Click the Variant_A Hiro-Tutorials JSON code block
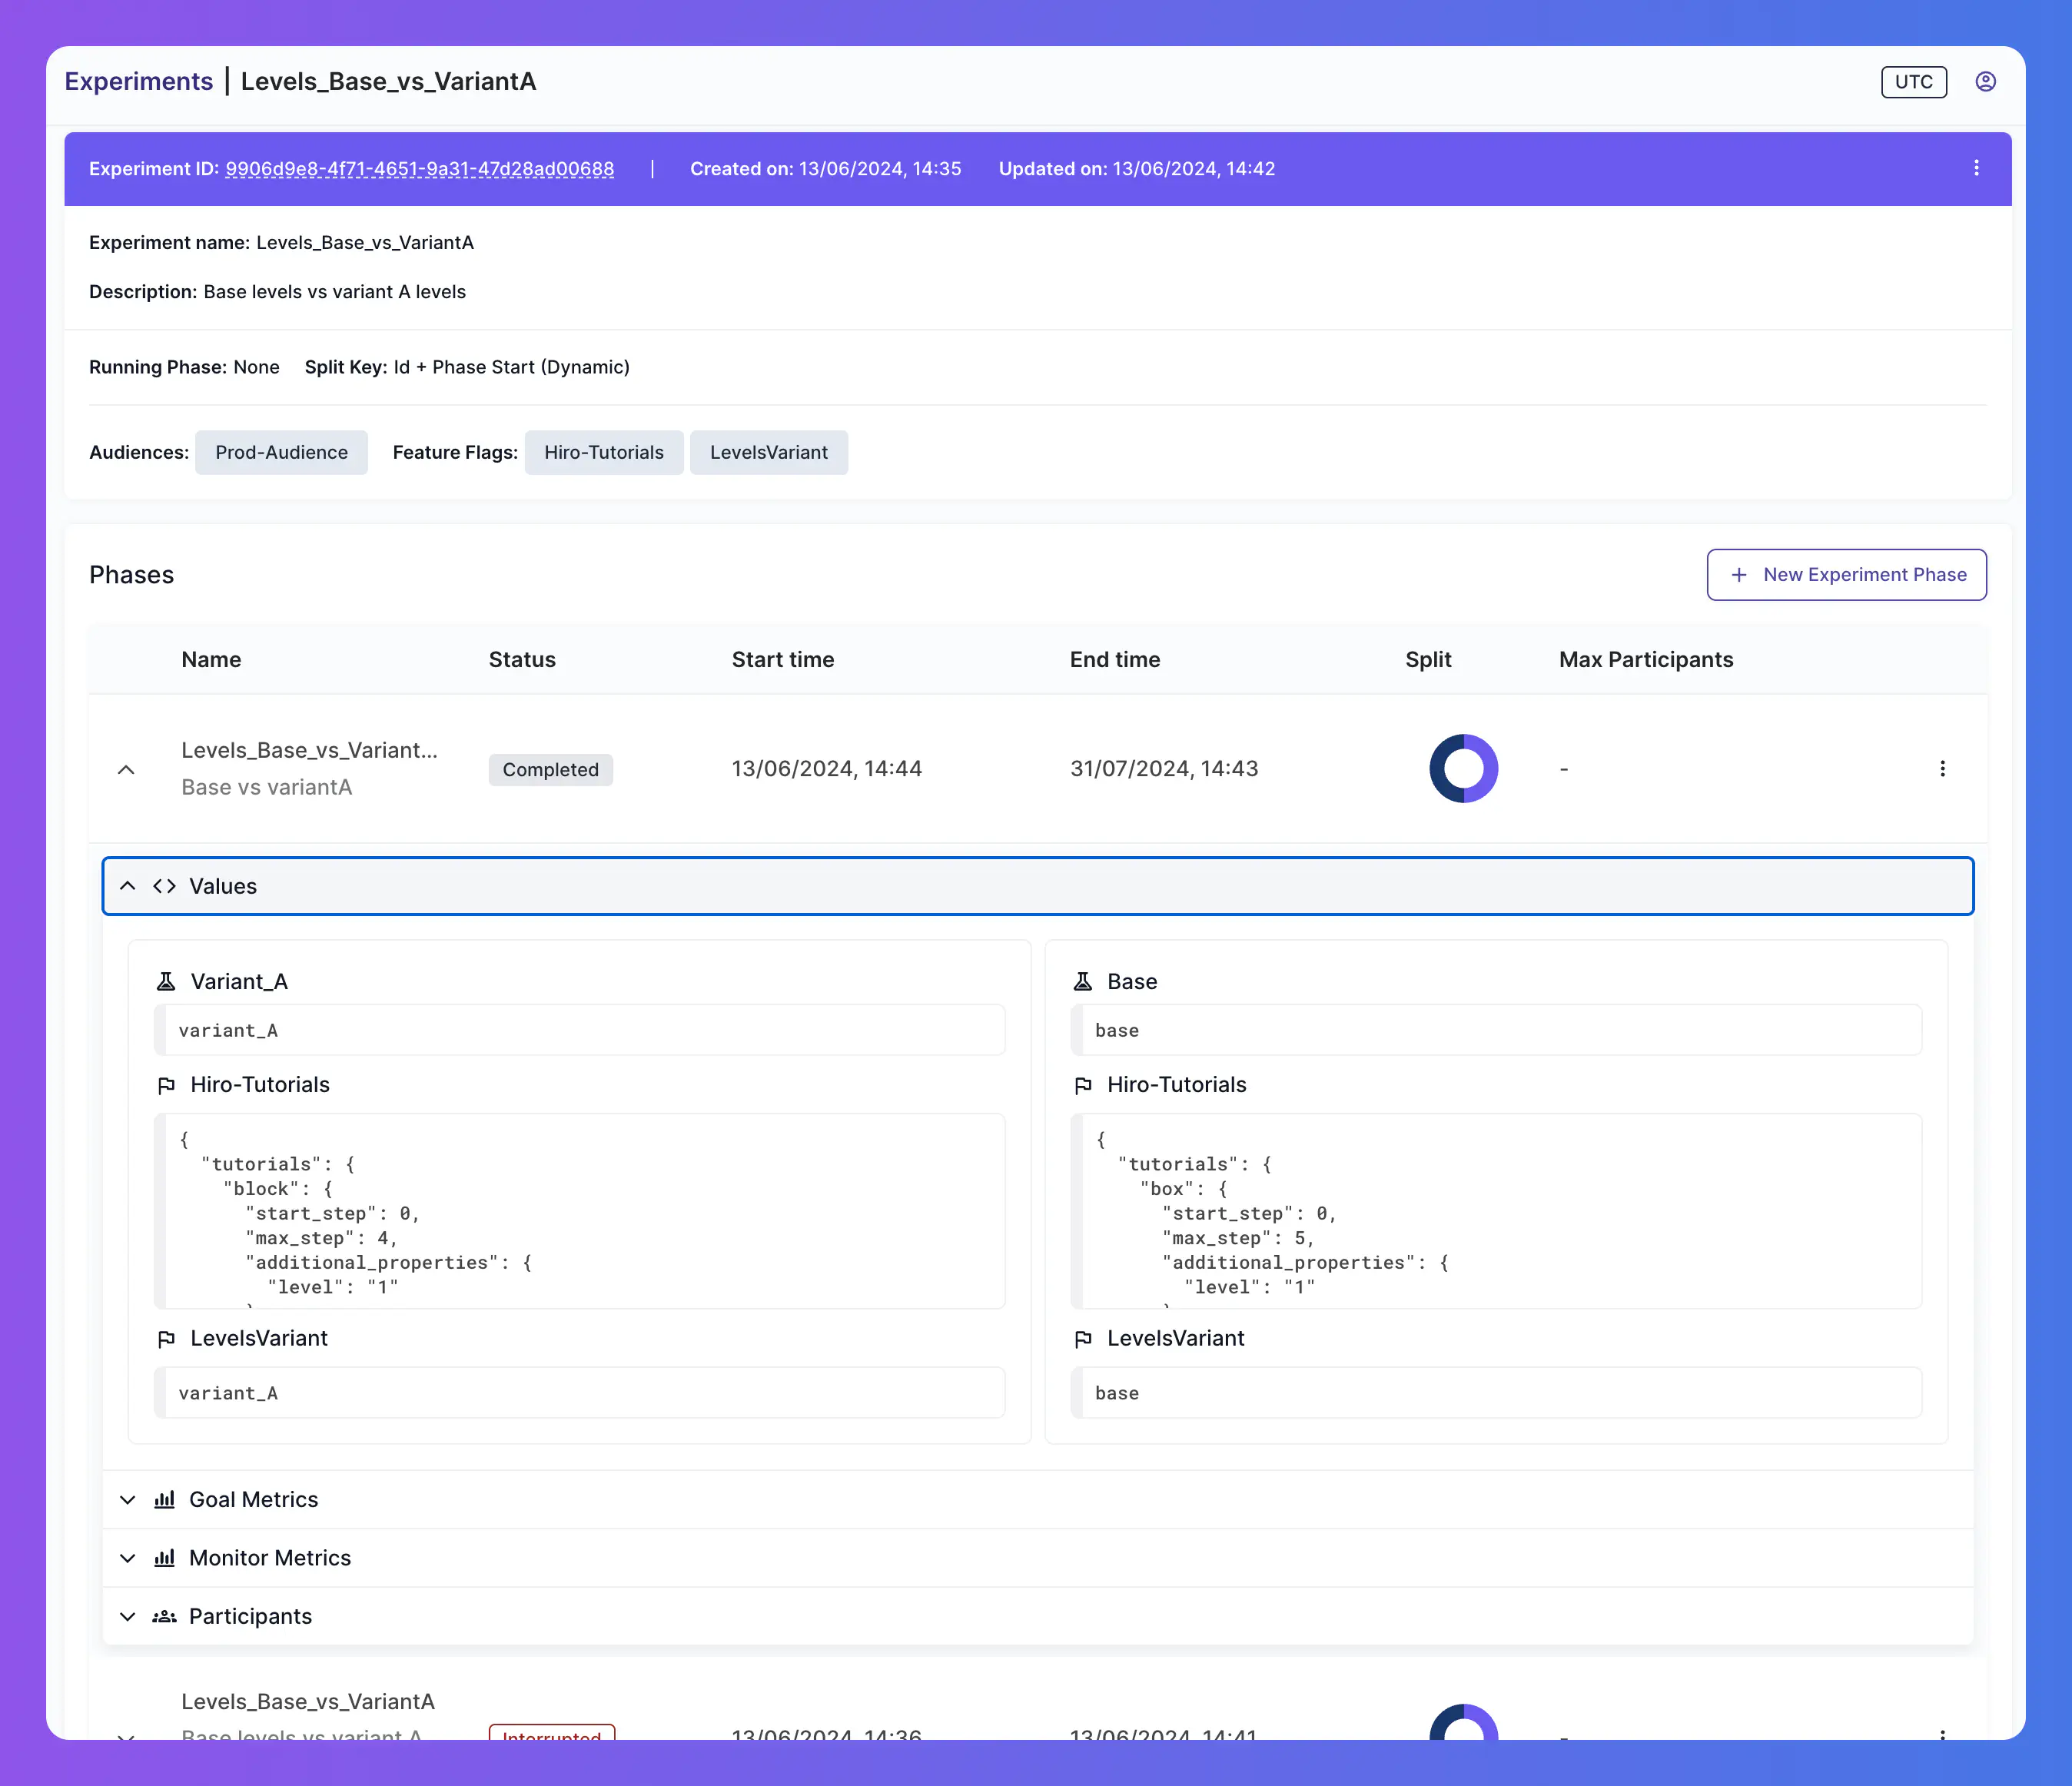The height and width of the screenshot is (1786, 2072). (579, 1211)
